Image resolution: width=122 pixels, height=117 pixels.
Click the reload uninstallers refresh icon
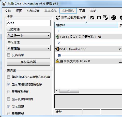(x=58, y=18)
